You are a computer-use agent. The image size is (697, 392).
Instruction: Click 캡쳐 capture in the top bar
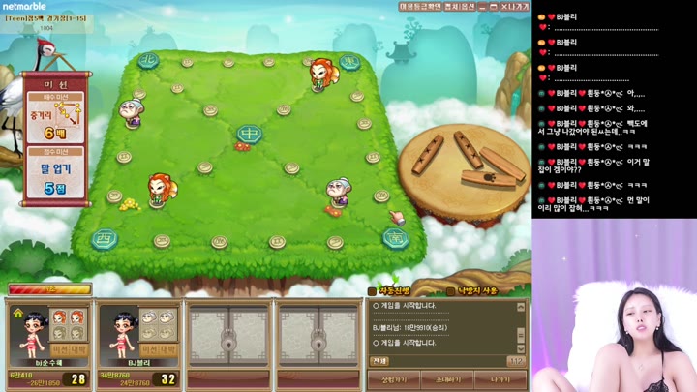tap(451, 7)
